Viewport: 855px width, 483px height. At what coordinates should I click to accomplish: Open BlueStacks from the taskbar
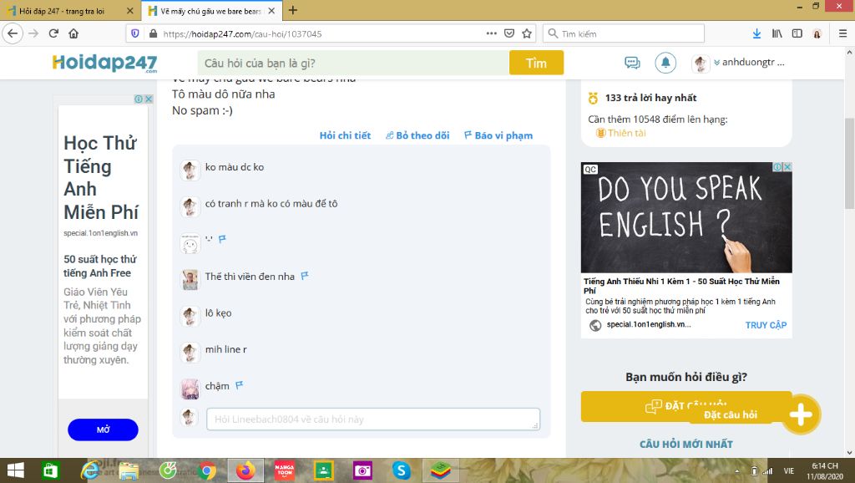pyautogui.click(x=440, y=470)
